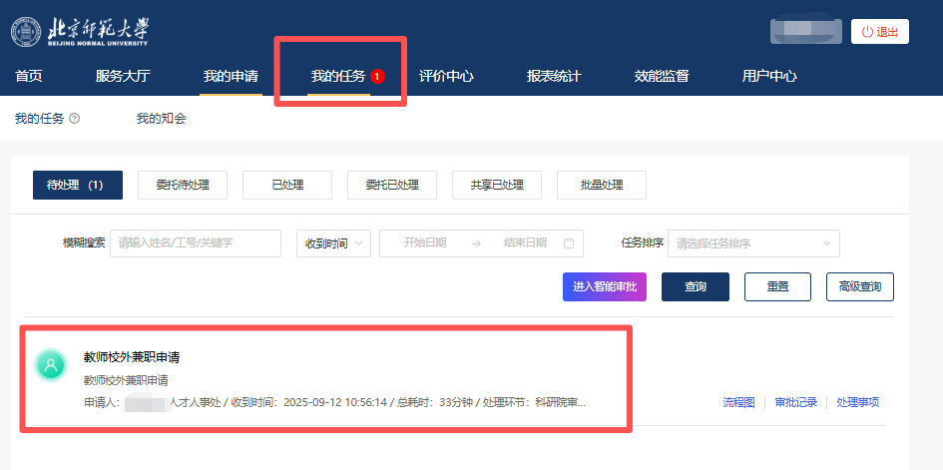The image size is (943, 470).
Task: Click the 进入智能审批 button
Action: click(605, 286)
